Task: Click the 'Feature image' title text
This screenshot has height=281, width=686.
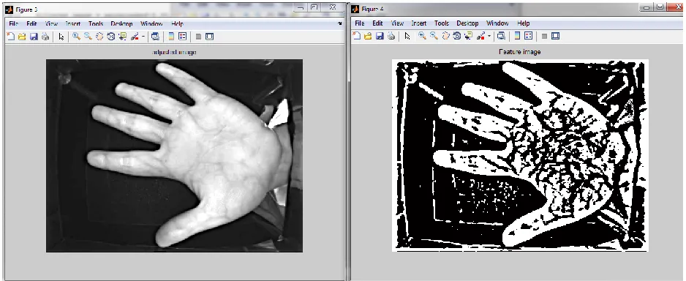Action: point(520,52)
